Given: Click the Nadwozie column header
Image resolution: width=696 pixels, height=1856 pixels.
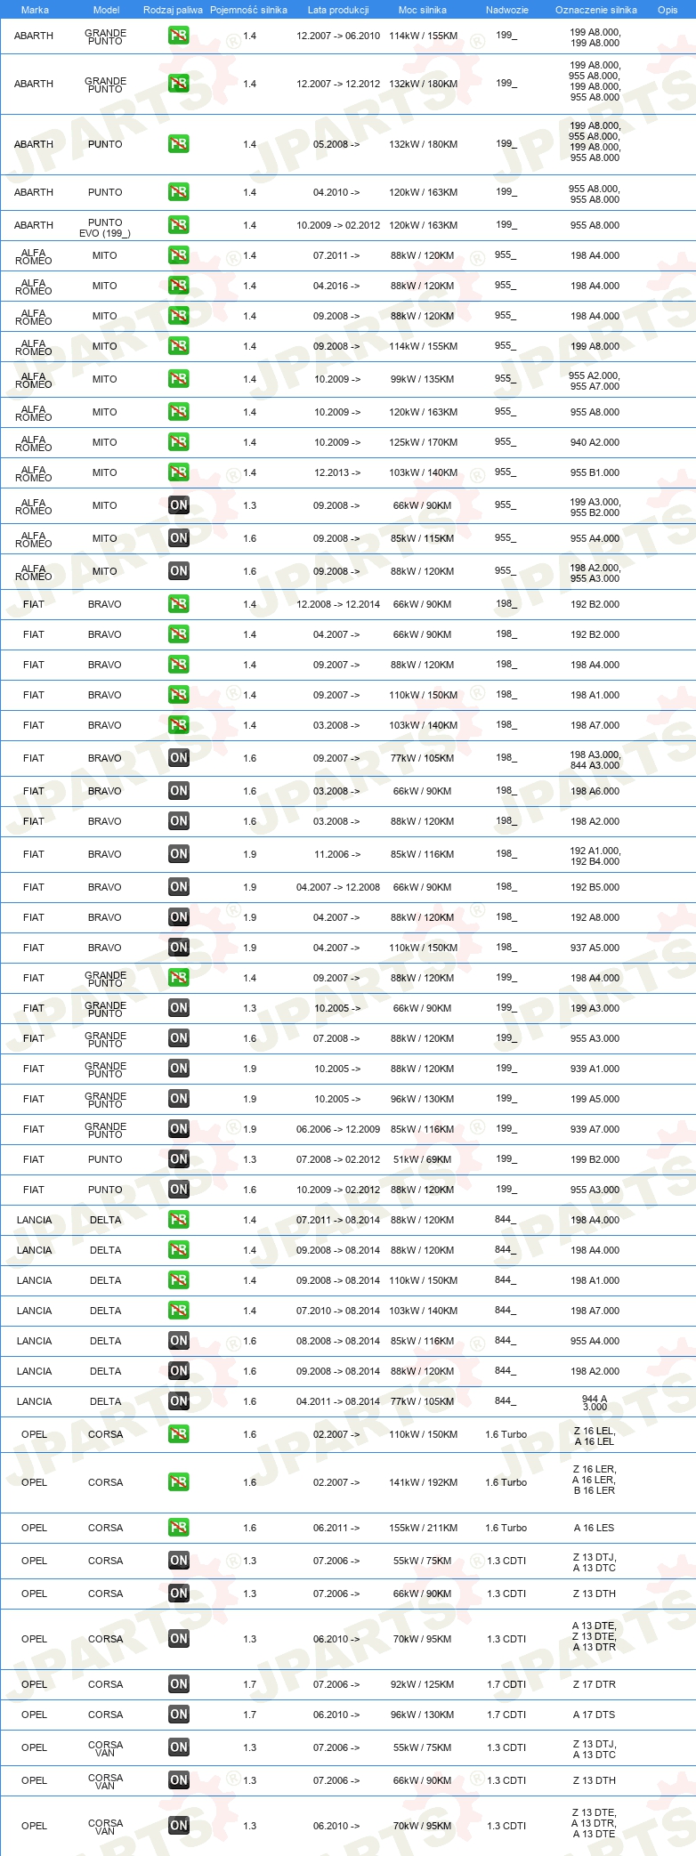Looking at the screenshot, I should pyautogui.click(x=507, y=10).
